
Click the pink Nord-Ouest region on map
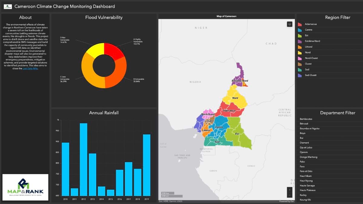(x=208, y=113)
